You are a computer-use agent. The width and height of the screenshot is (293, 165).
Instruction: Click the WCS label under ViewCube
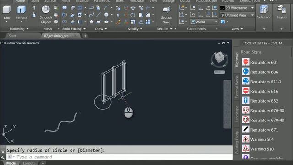point(219,72)
